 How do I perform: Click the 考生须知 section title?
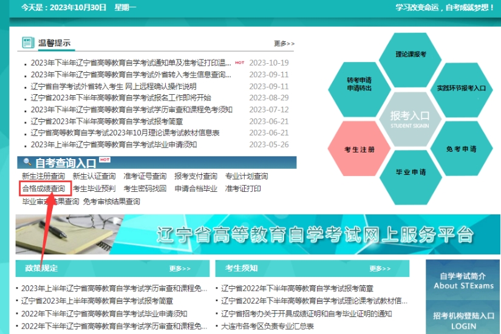[x=242, y=268]
